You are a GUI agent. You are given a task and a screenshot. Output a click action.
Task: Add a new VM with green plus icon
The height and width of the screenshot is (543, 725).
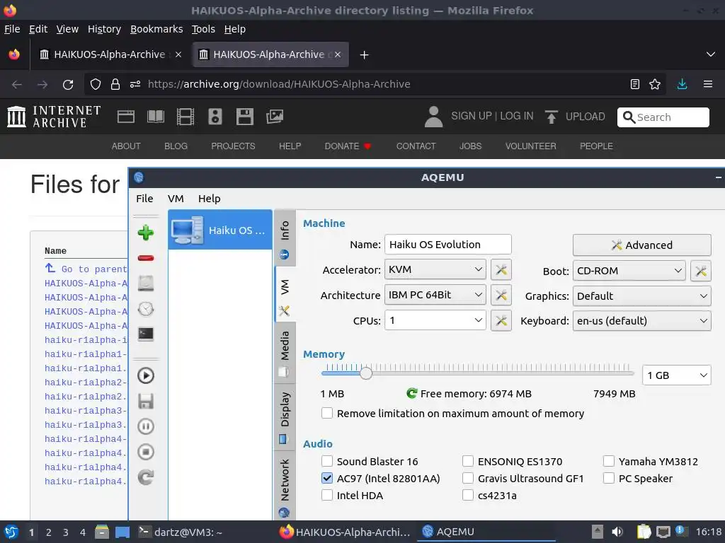coord(146,232)
